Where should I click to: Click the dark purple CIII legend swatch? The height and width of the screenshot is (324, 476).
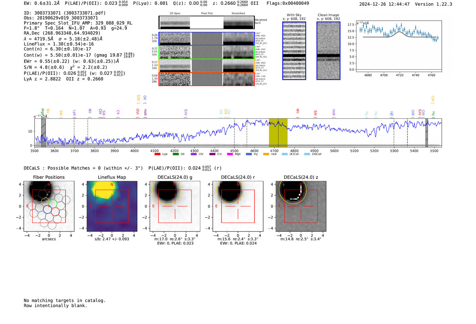[x=212, y=154]
